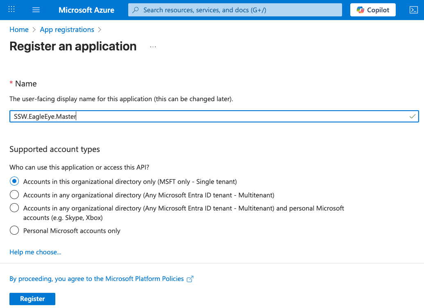Choose Personal Microsoft accounts only

pos(14,230)
